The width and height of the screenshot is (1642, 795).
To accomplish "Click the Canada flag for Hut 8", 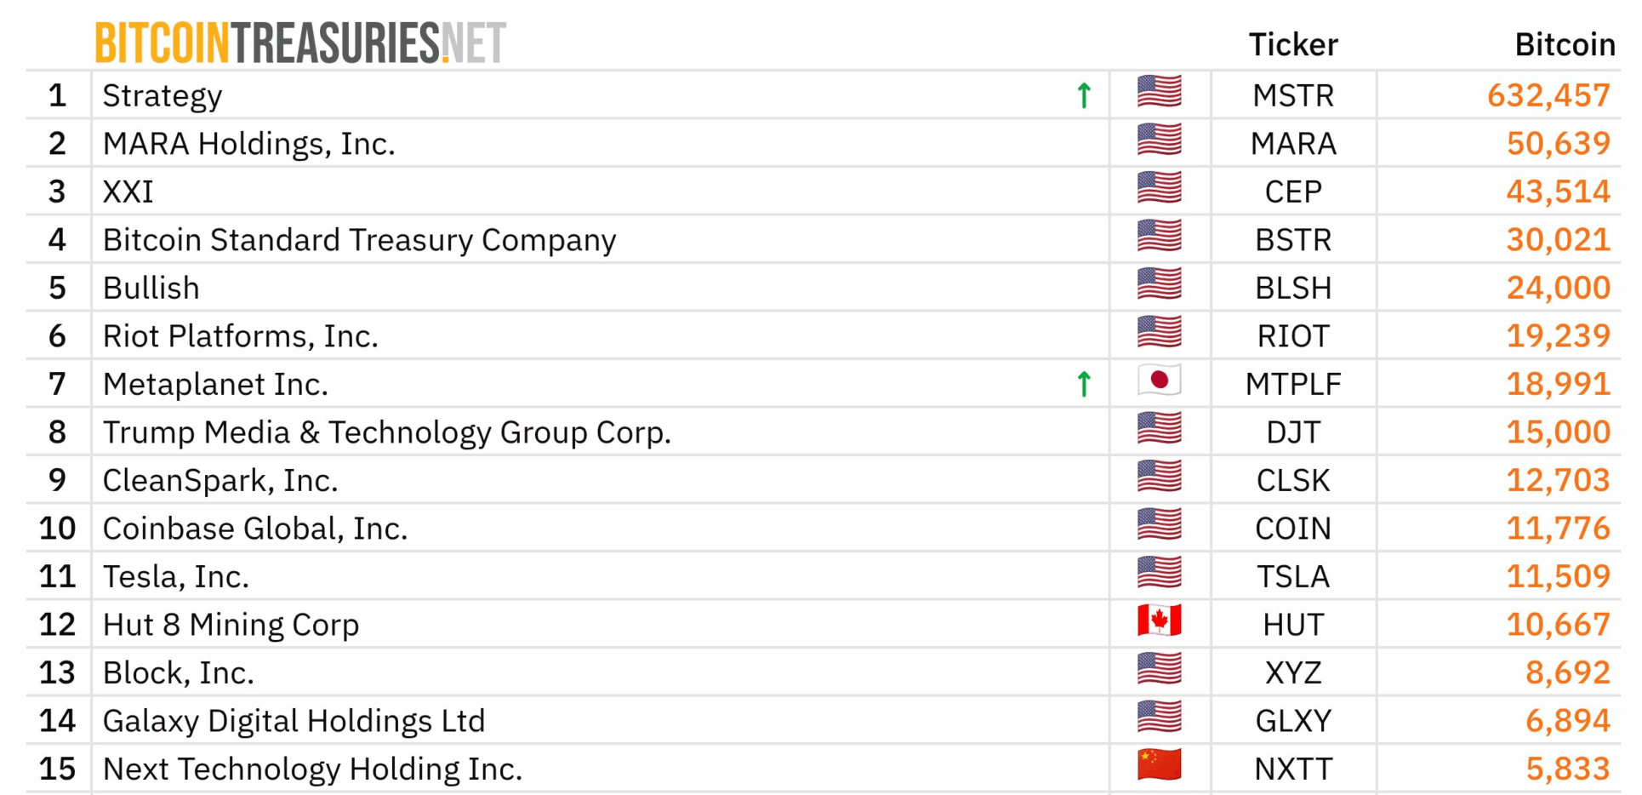I will tap(1159, 621).
